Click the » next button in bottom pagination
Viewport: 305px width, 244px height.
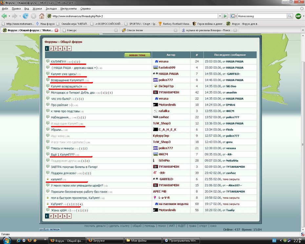pos(69,216)
